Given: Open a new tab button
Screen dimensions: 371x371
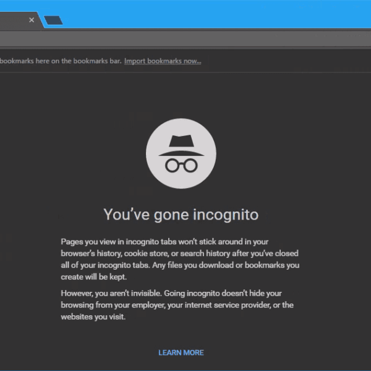Looking at the screenshot, I should 53,20.
